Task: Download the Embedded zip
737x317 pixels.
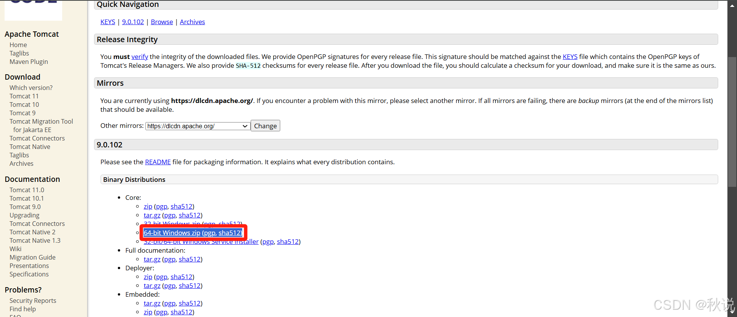Action: pyautogui.click(x=148, y=312)
